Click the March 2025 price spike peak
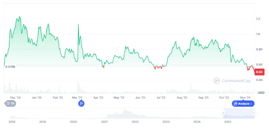This screenshot has height=131, width=269. coord(78,24)
